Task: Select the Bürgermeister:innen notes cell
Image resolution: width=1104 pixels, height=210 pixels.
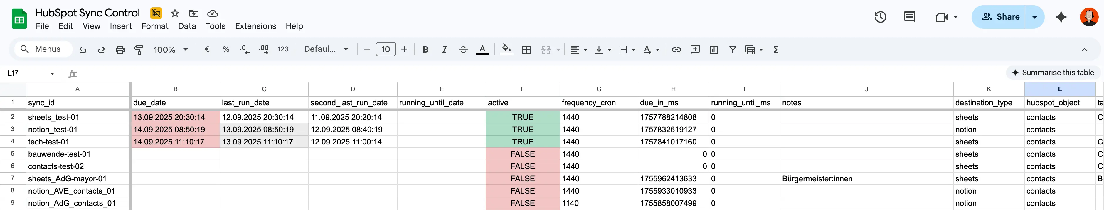Action: pyautogui.click(x=866, y=179)
